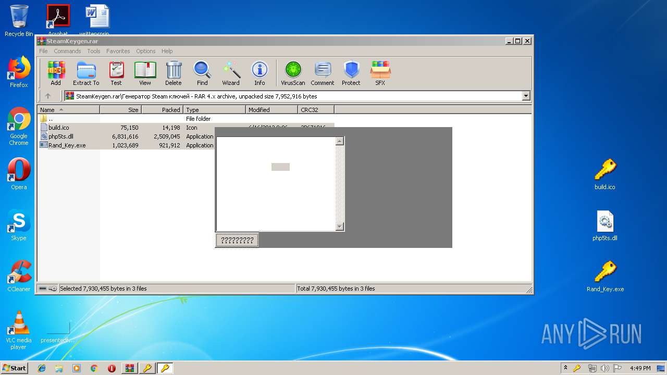The width and height of the screenshot is (667, 375).
Task: Open CCleaner desktop shortcut
Action: (x=19, y=276)
